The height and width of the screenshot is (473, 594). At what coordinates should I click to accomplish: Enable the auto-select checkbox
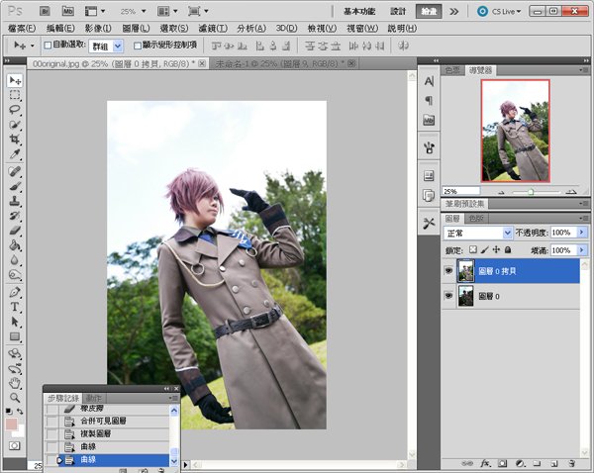(x=48, y=46)
